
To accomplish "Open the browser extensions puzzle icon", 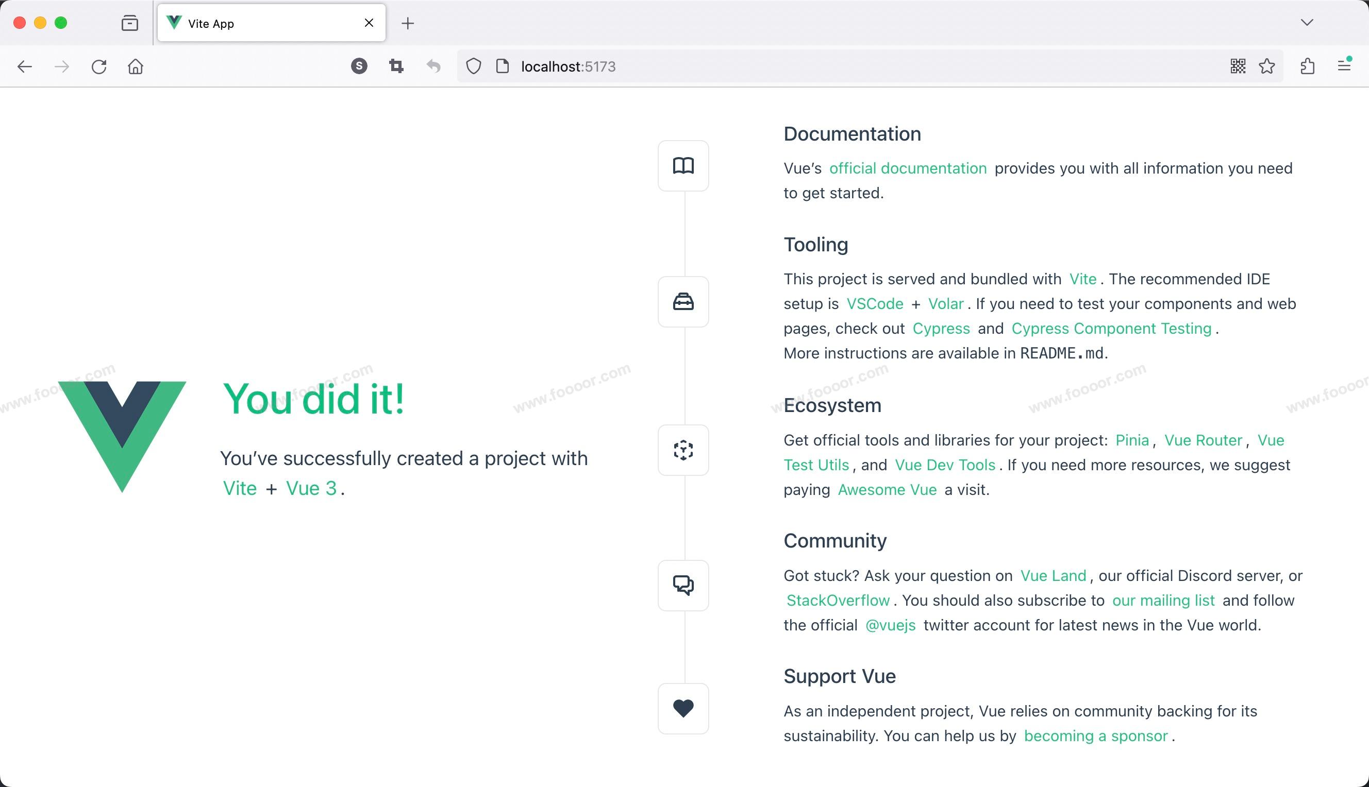I will coord(1307,66).
